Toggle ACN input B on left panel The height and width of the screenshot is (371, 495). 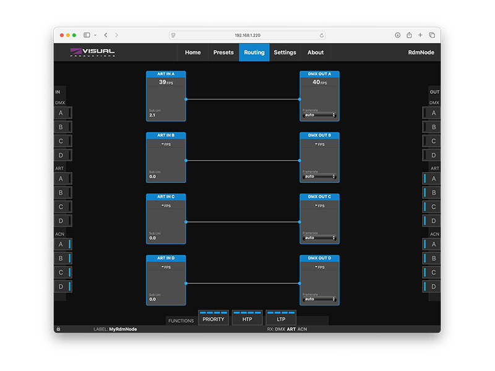pyautogui.click(x=61, y=258)
